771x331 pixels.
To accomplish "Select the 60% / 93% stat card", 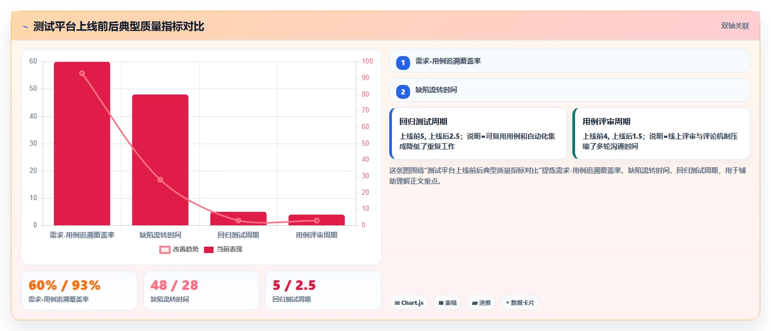I will [x=79, y=290].
